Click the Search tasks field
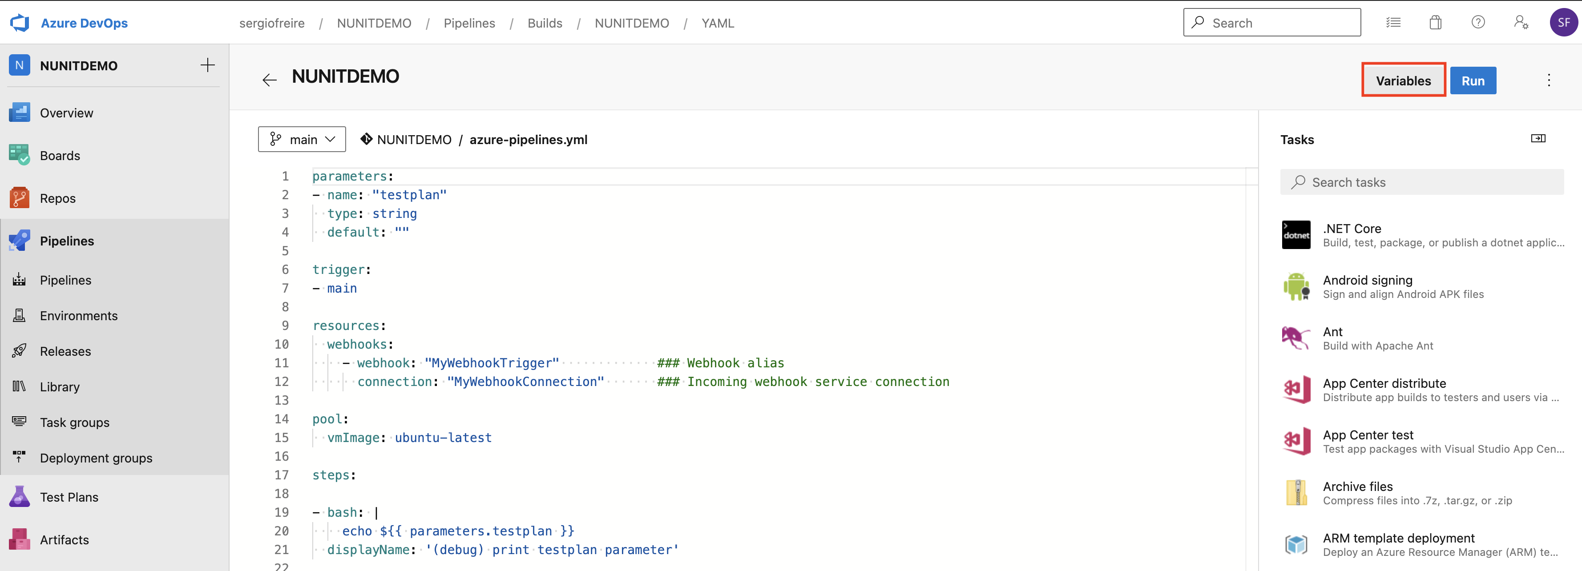 point(1422,182)
